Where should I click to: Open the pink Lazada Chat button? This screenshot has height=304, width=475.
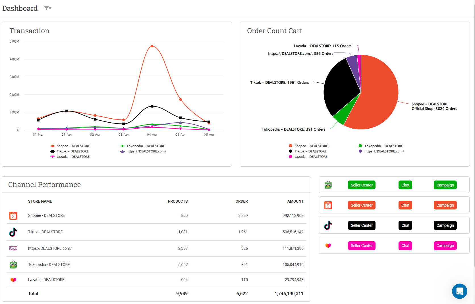tap(405, 246)
